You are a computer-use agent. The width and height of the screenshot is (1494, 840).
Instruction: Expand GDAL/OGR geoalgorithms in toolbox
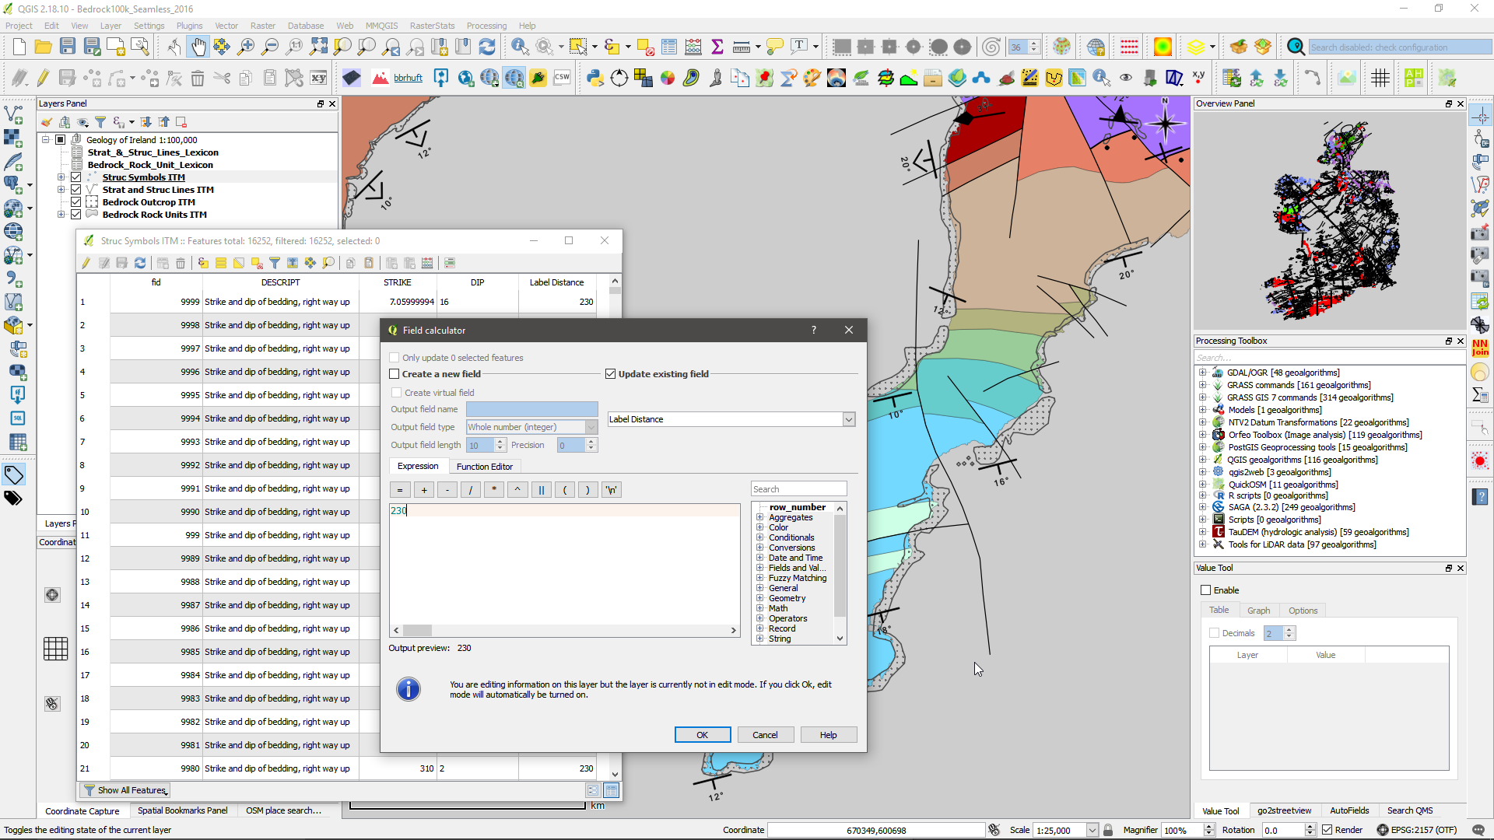click(x=1203, y=373)
